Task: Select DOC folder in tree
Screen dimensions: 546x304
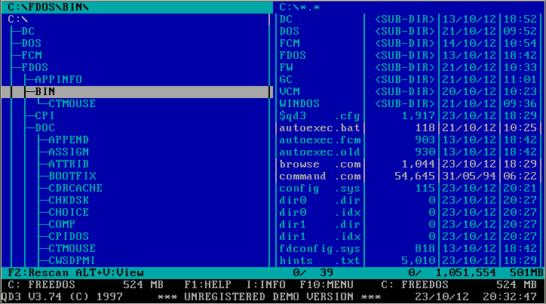Action: click(45, 127)
